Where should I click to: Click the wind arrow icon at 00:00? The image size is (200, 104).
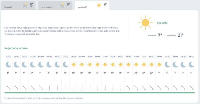pyautogui.click(x=8, y=88)
